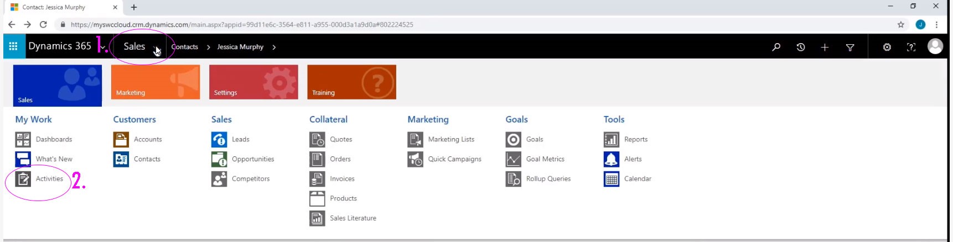The width and height of the screenshot is (953, 242).
Task: Open What's New icon
Action: click(x=23, y=159)
